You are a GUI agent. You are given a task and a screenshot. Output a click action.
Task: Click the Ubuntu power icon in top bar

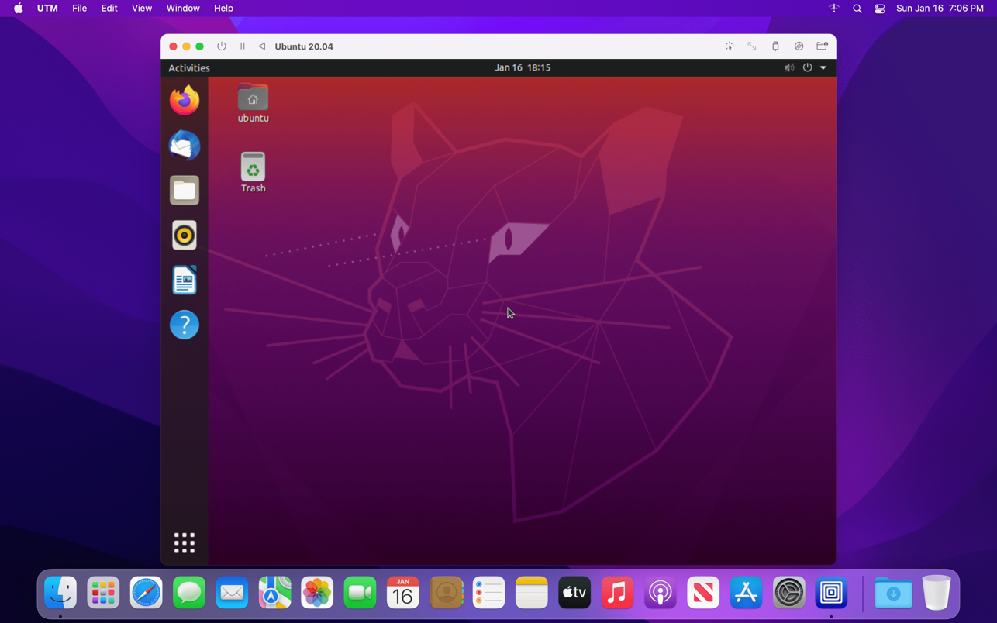(807, 68)
